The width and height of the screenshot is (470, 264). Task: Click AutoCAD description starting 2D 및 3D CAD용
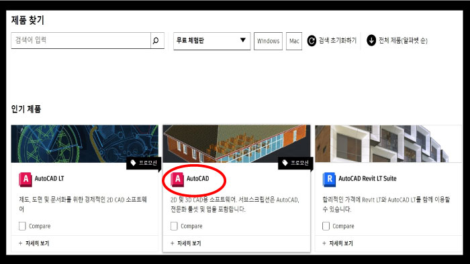coord(235,204)
